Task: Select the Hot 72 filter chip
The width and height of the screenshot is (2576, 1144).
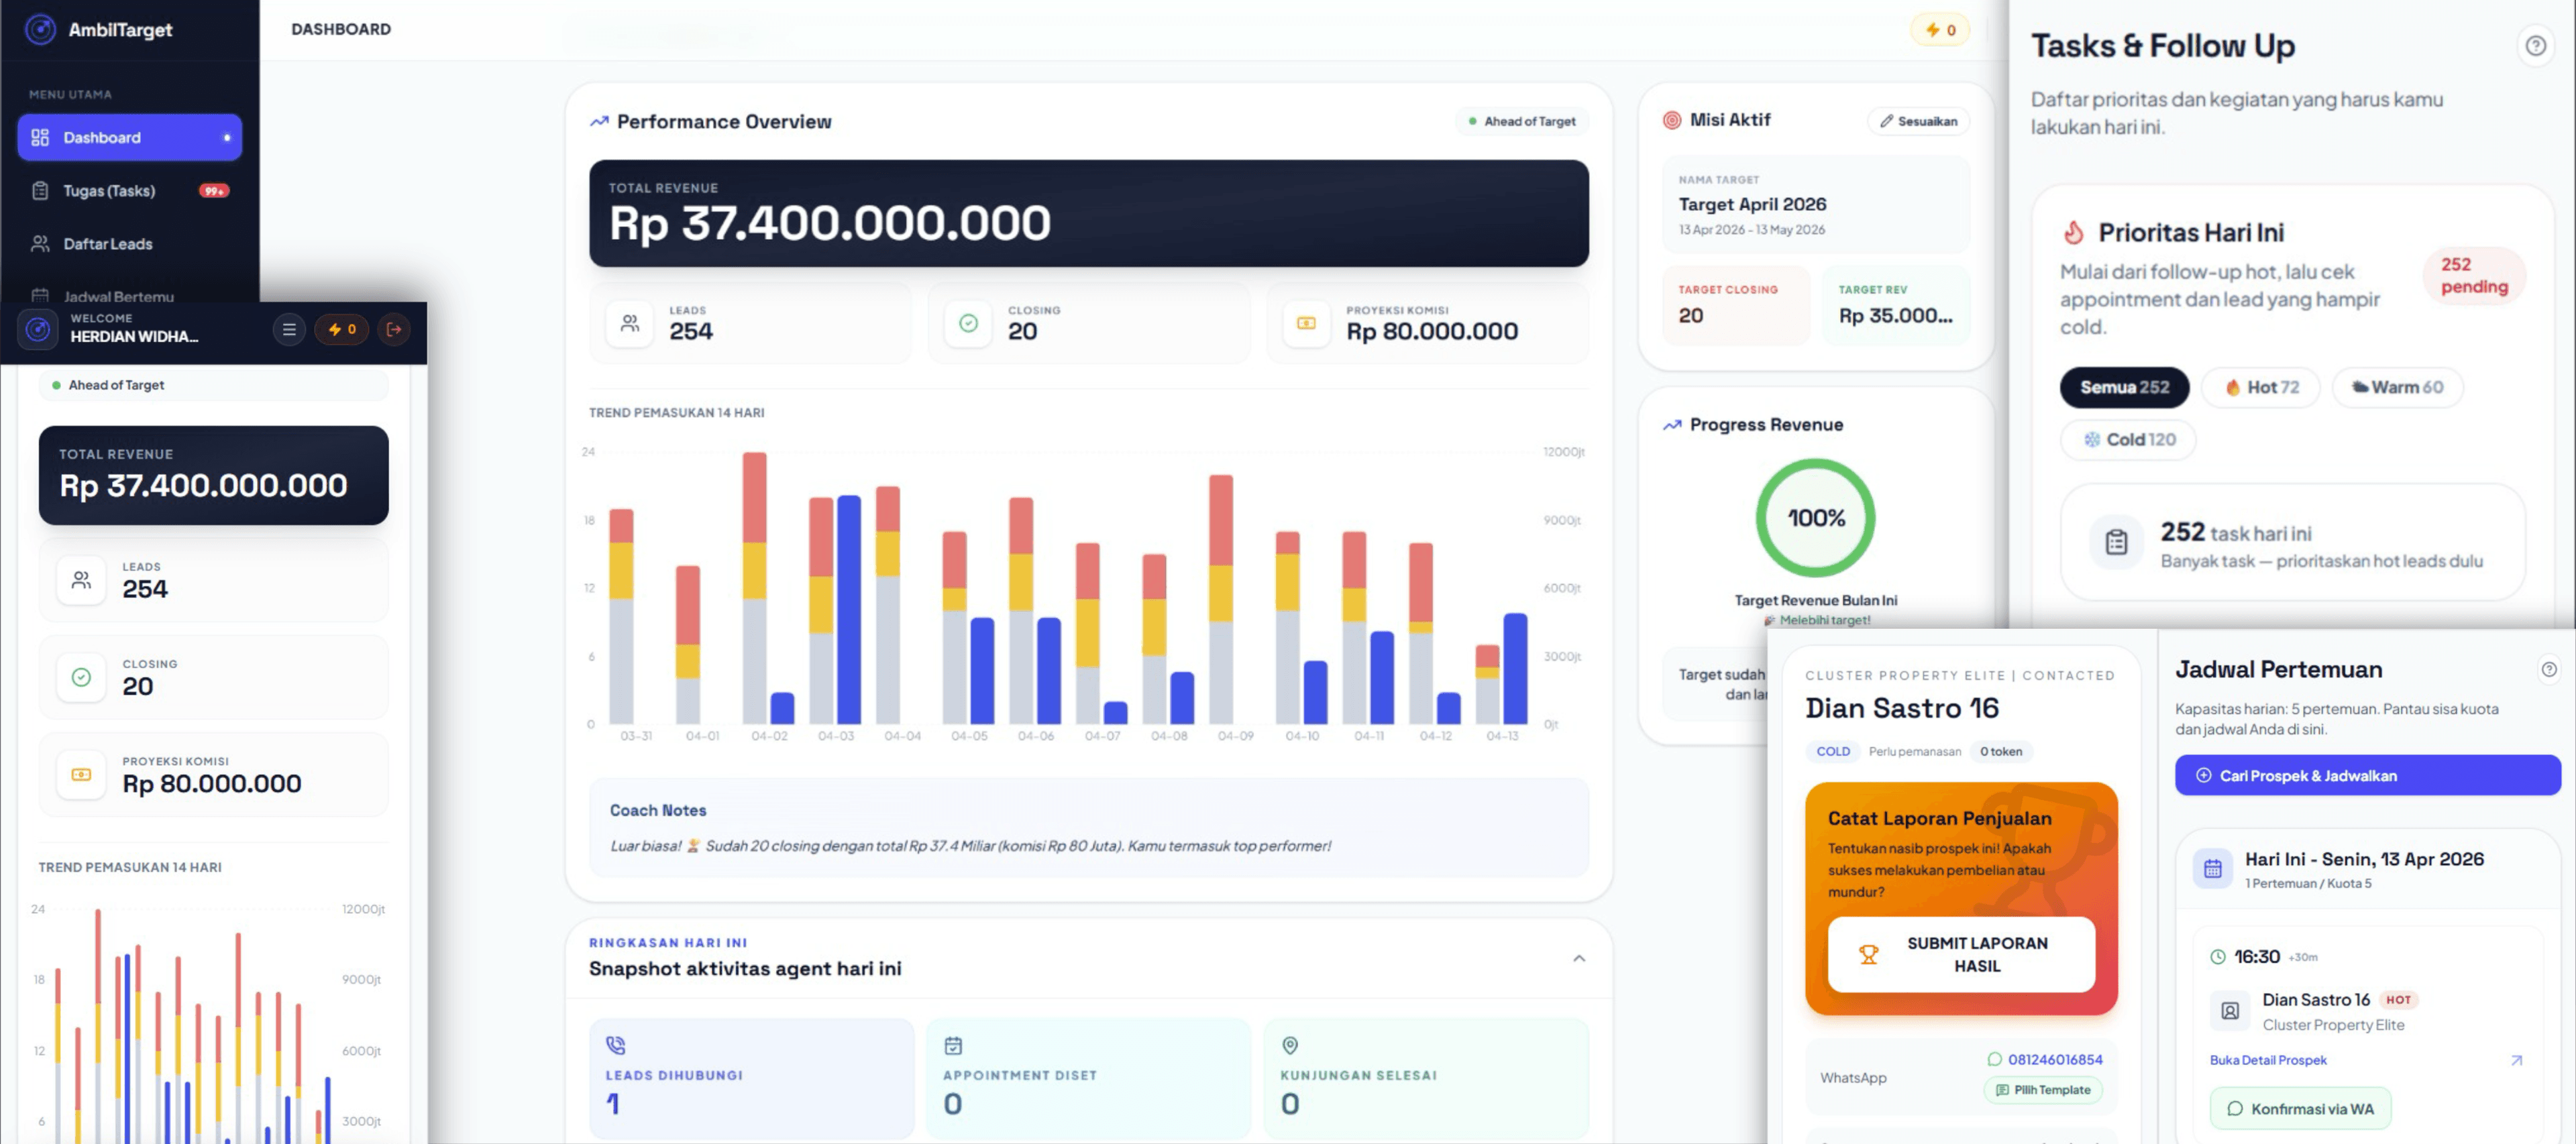Action: (2262, 387)
